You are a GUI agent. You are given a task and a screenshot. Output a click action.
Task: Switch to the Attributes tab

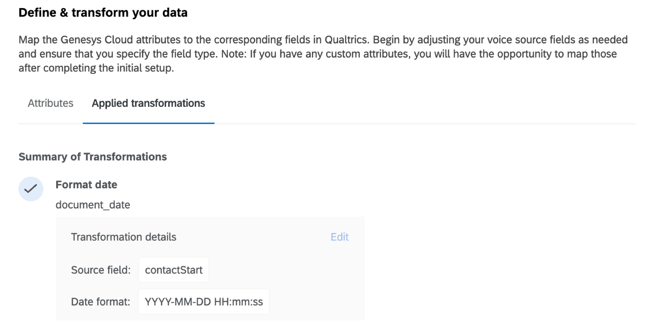(50, 103)
